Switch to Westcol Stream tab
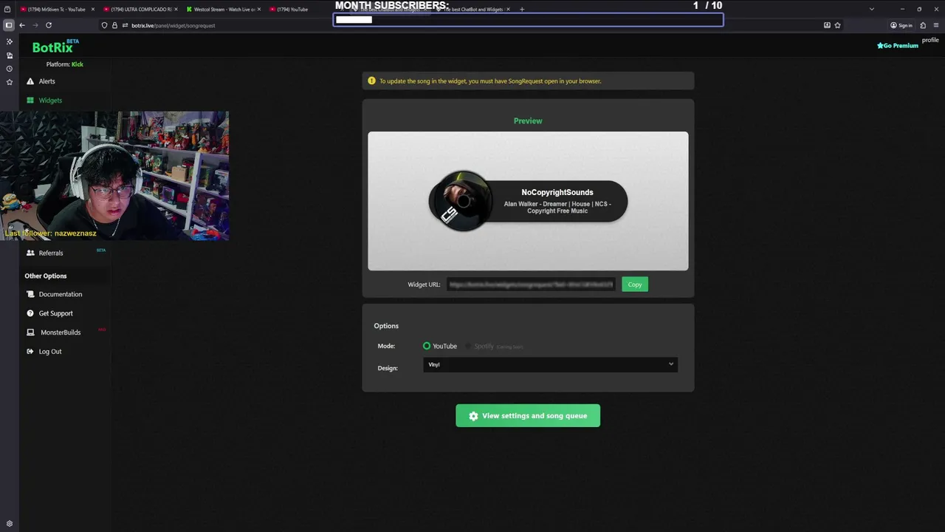 tap(223, 10)
